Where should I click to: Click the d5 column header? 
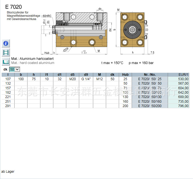click(x=73, y=75)
